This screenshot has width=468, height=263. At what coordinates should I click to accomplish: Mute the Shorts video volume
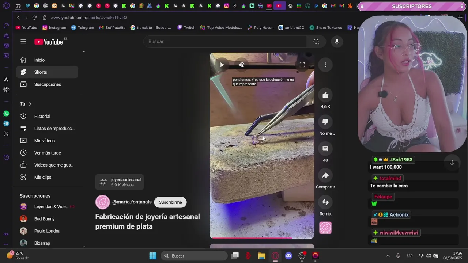[x=241, y=65]
